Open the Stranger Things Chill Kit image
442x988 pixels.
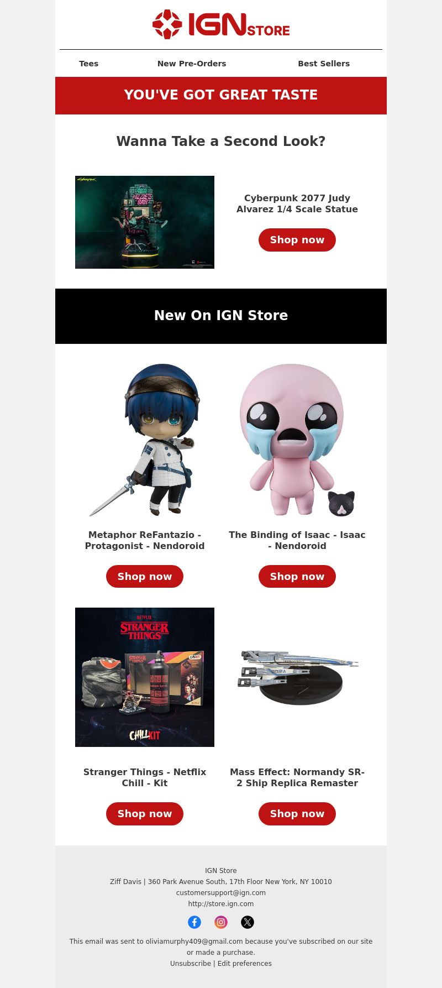click(x=145, y=677)
